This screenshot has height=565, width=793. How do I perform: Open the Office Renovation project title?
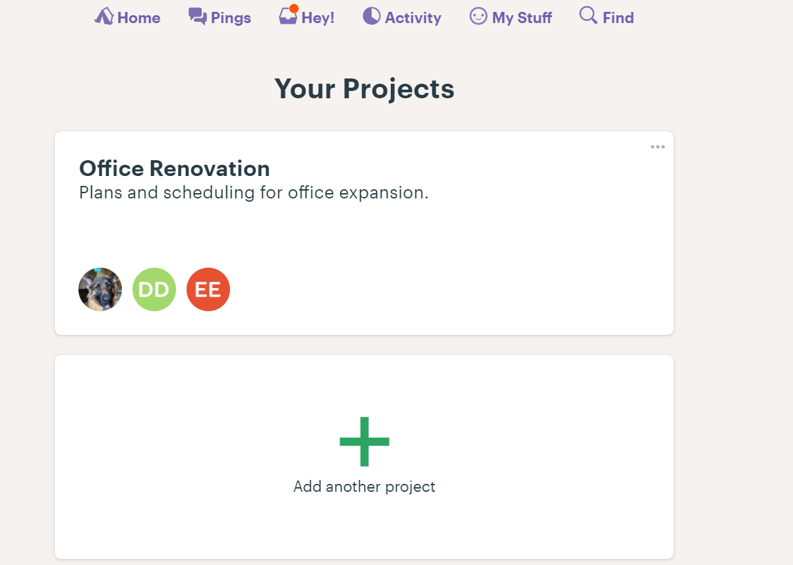[175, 169]
